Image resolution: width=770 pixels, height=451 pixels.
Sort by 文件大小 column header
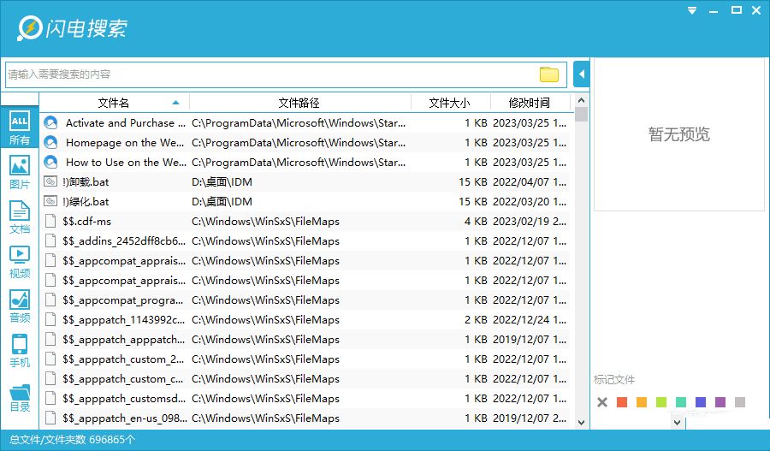[x=449, y=103]
